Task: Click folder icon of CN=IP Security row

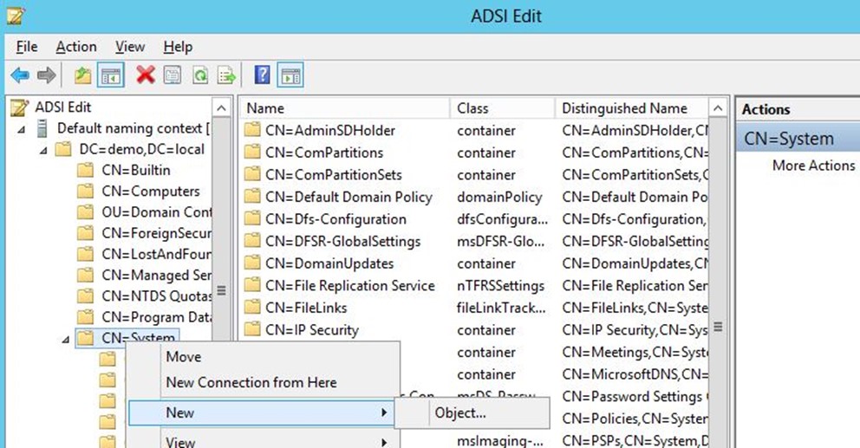Action: pyautogui.click(x=252, y=329)
